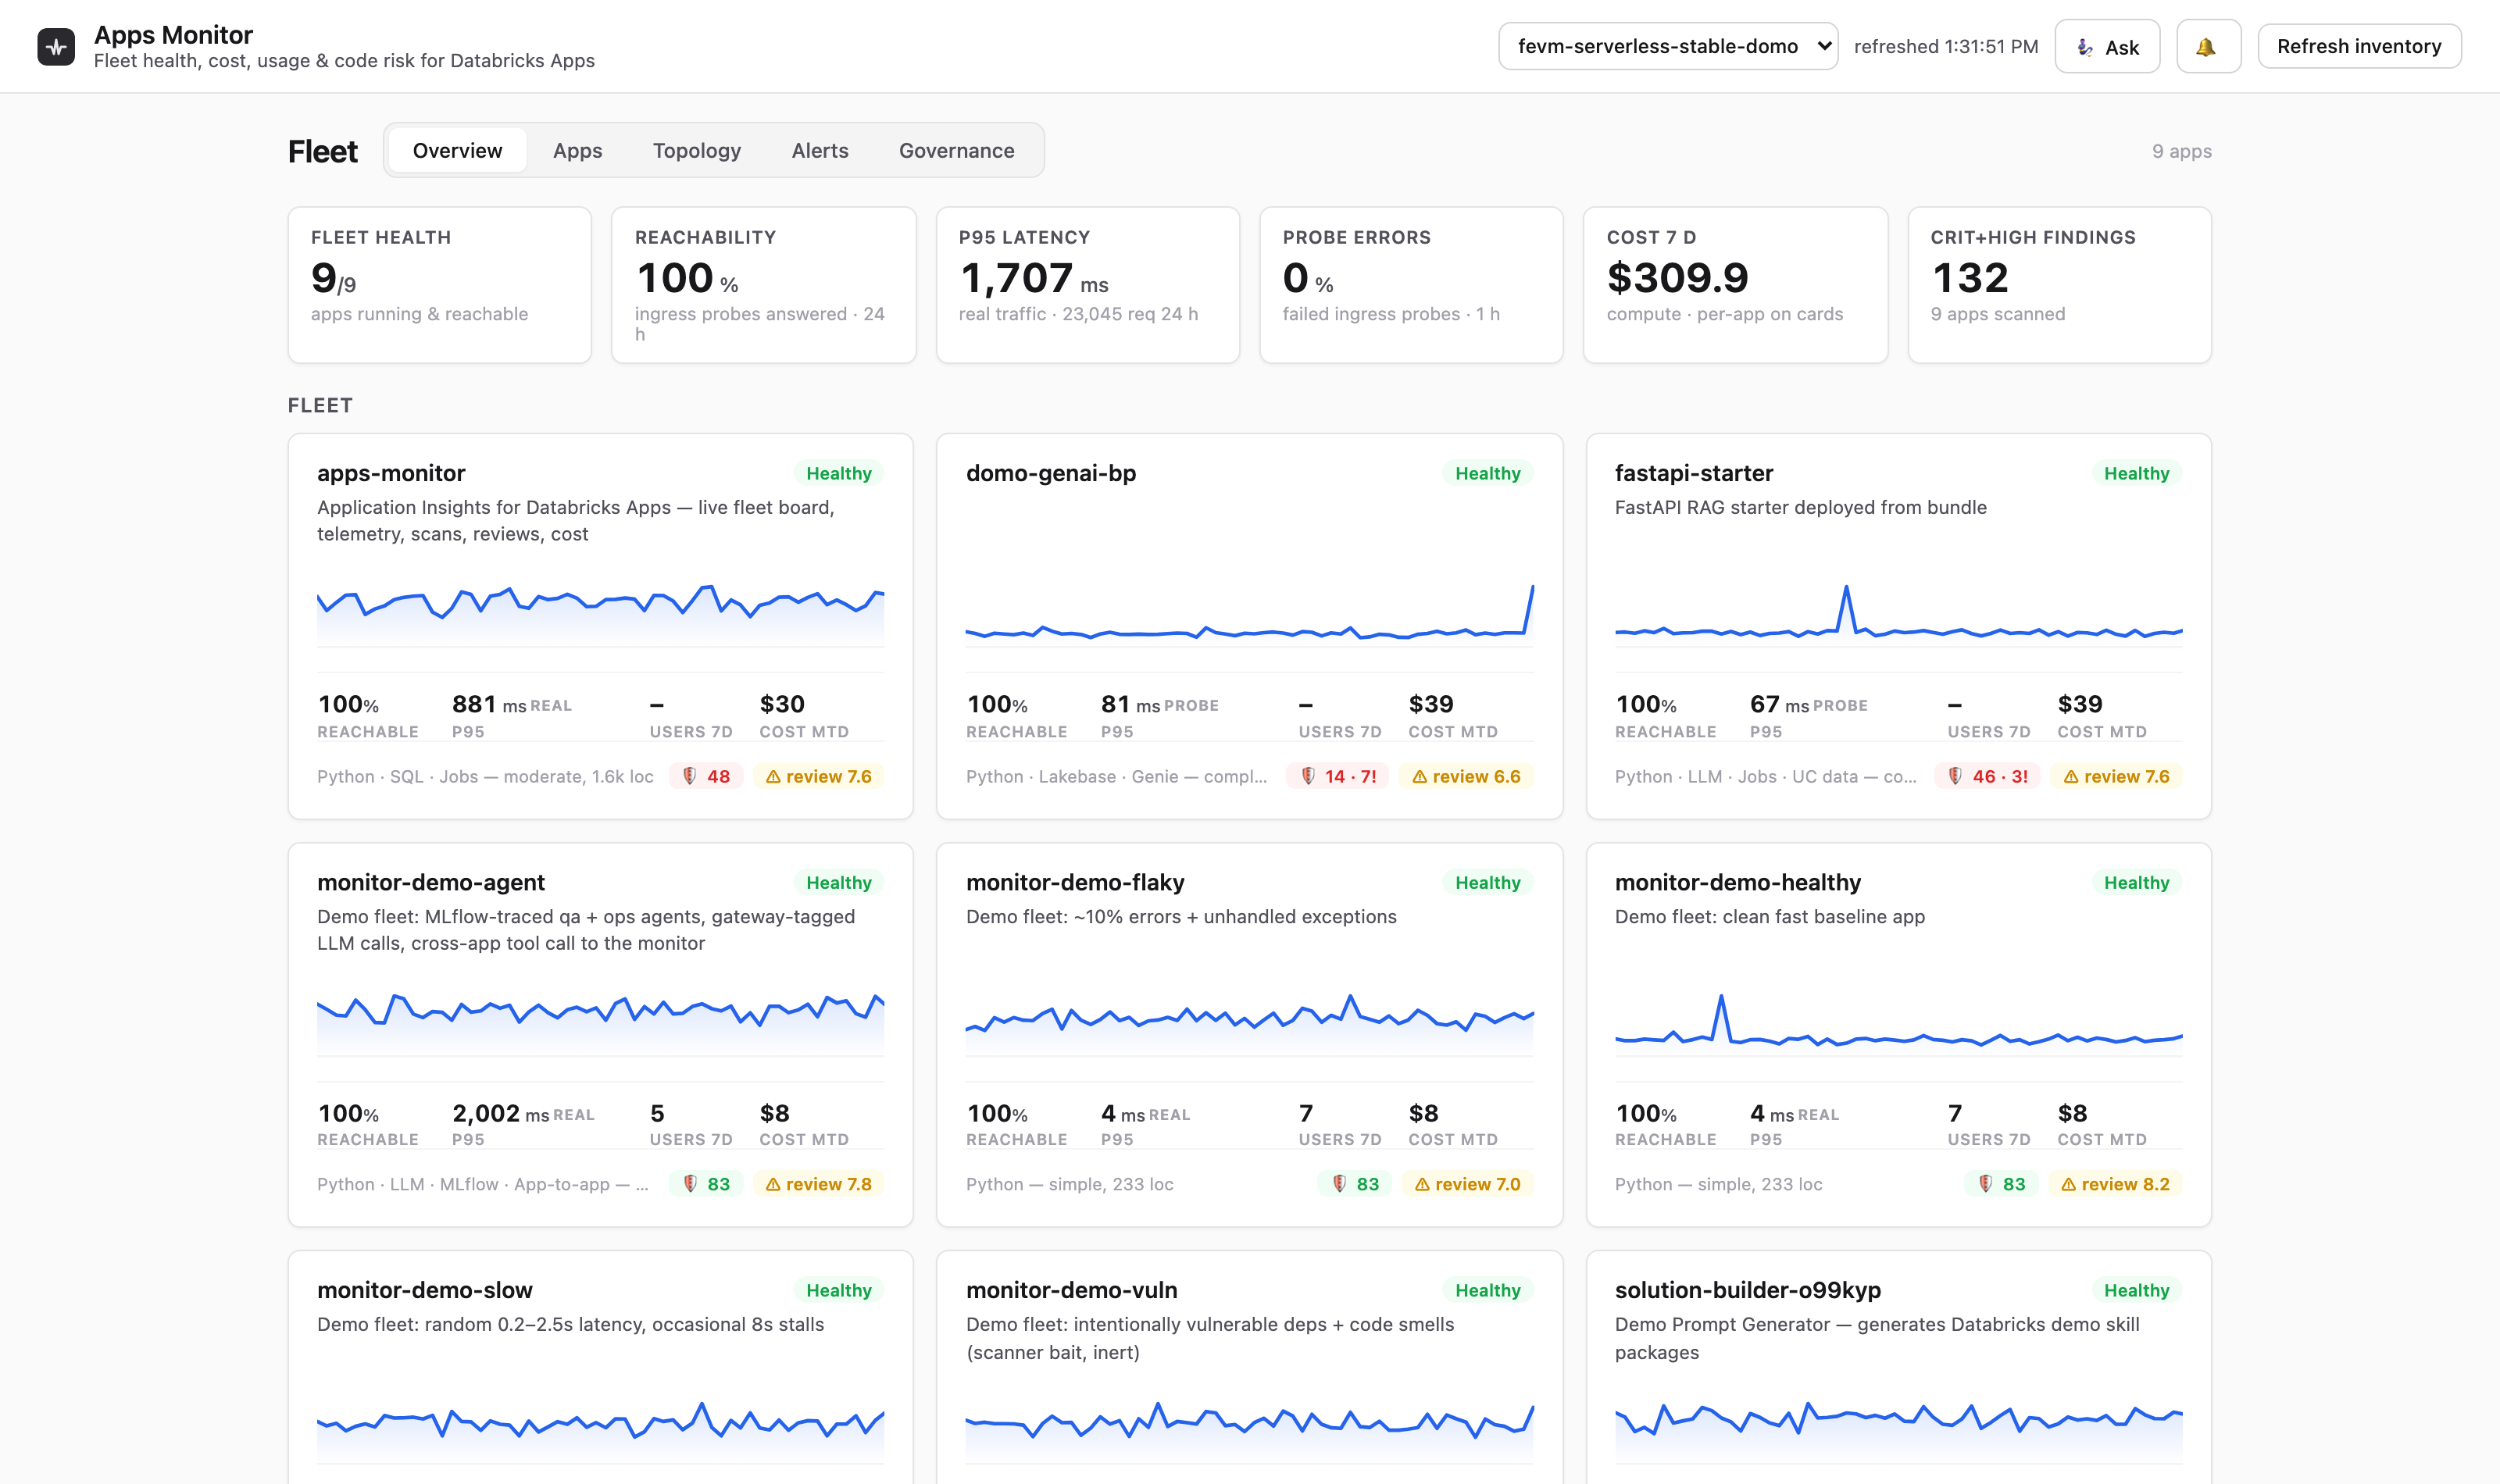Open the apps-monitor app card title
Viewport: 2500px width, 1484px height.
click(391, 473)
